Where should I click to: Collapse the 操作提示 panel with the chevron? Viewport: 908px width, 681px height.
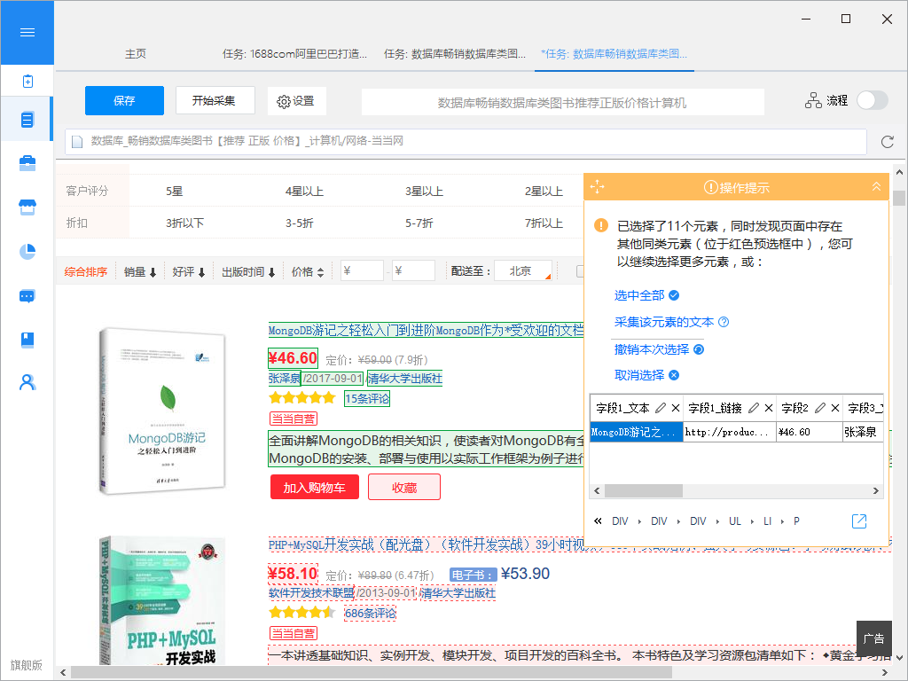point(876,186)
